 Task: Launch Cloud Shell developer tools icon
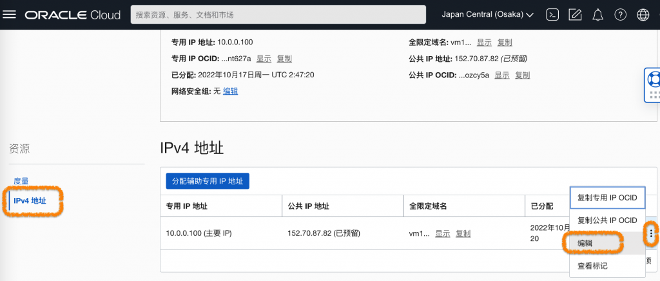[x=552, y=15]
